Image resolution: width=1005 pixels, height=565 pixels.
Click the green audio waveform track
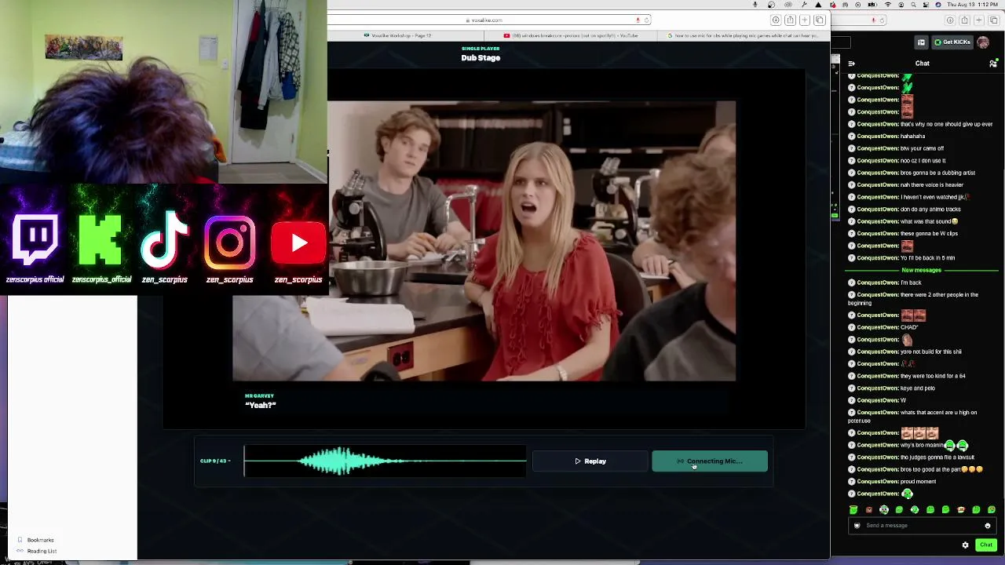pyautogui.click(x=385, y=461)
